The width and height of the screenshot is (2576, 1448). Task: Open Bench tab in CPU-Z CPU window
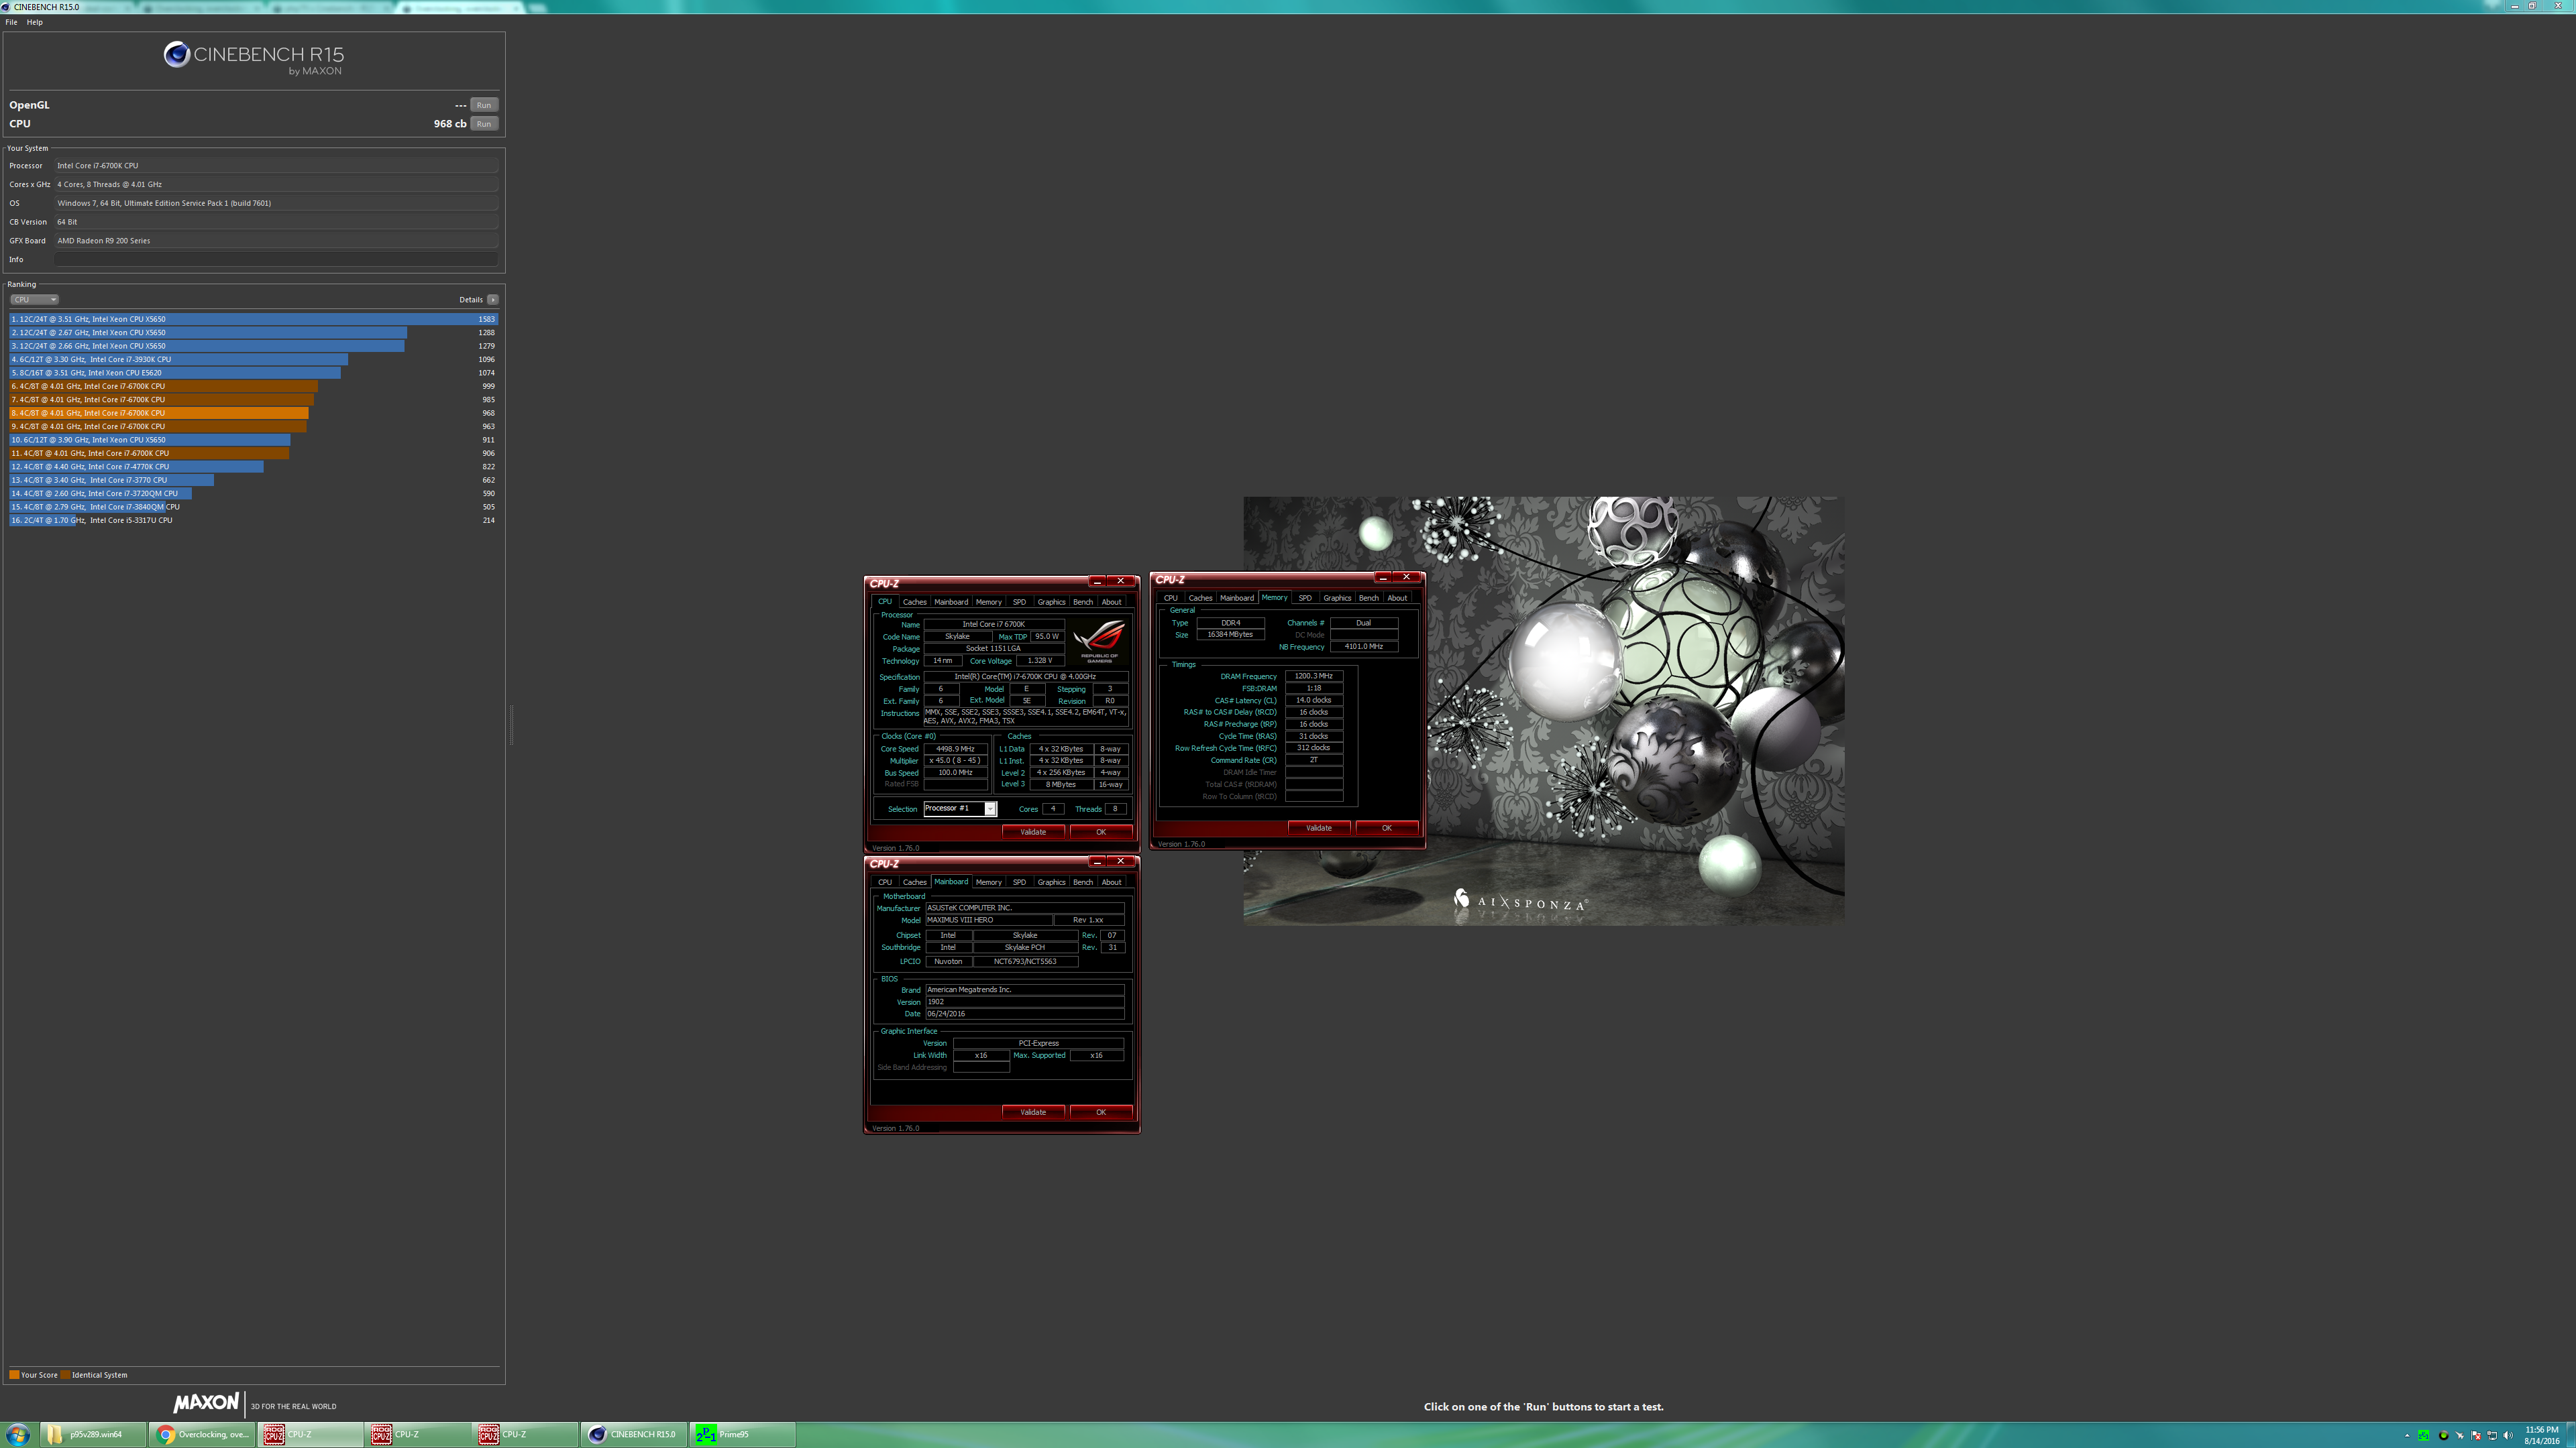pyautogui.click(x=1083, y=601)
